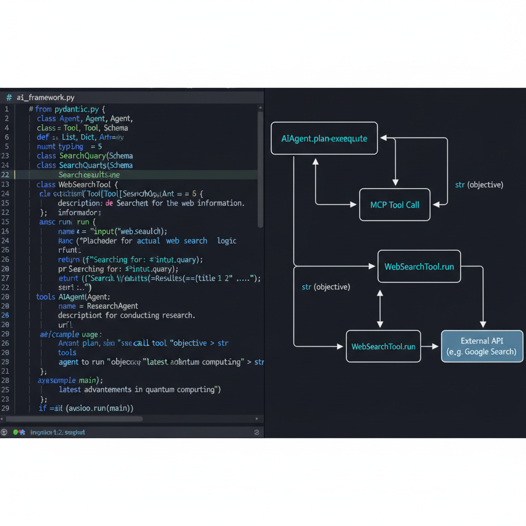
Task: Click the smiley feedback icon in status bar
Action: tap(4, 432)
